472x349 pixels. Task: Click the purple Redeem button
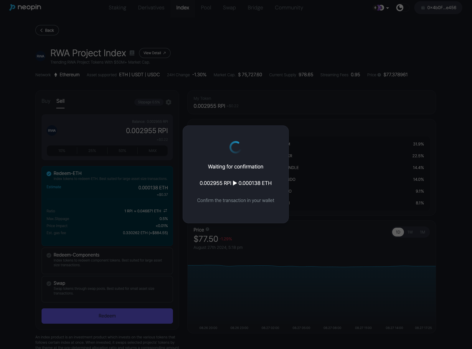click(107, 316)
